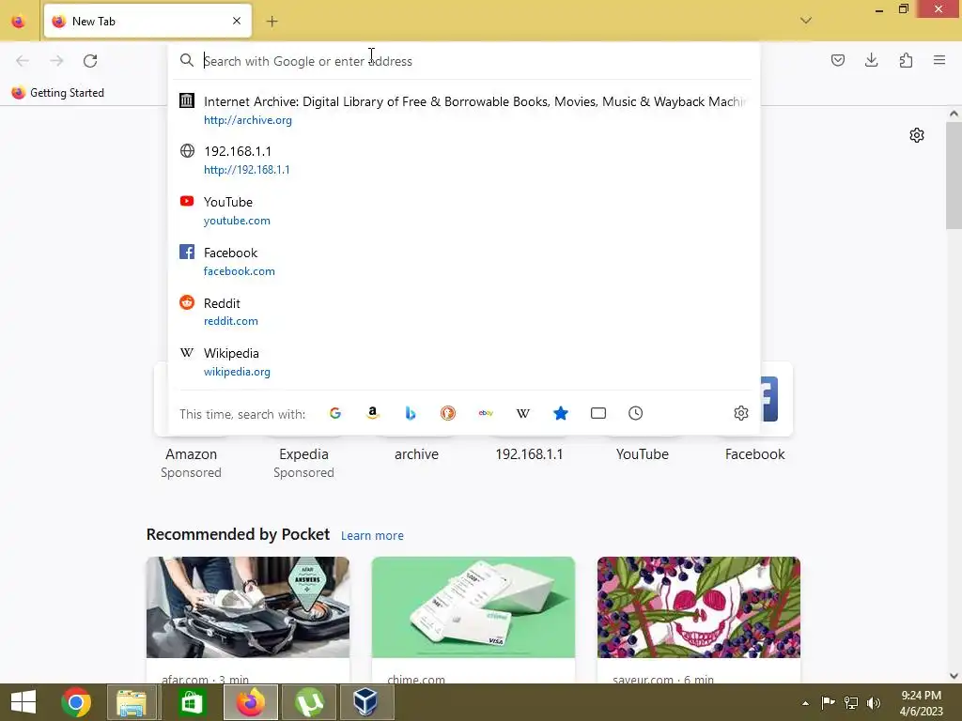Select the New Tab tab
The width and height of the screenshot is (962, 721).
147,21
